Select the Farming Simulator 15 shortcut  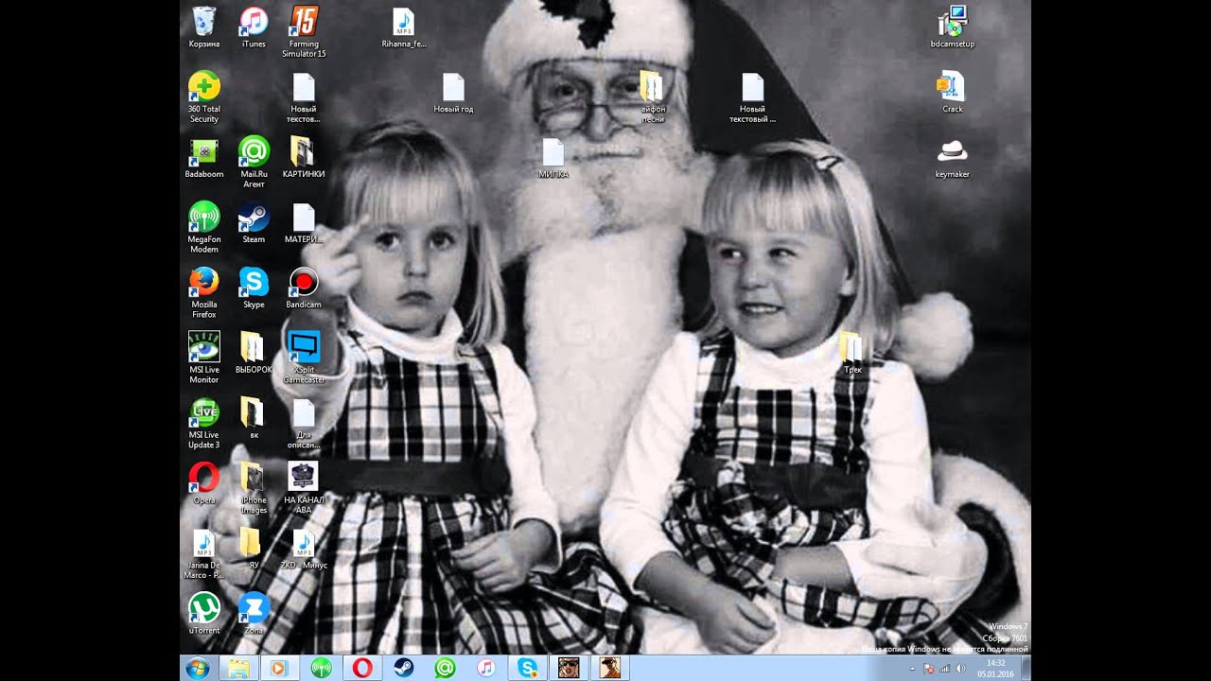point(304,32)
